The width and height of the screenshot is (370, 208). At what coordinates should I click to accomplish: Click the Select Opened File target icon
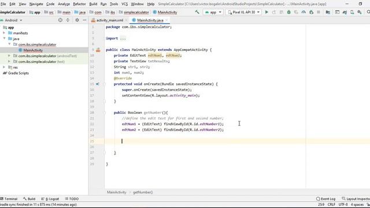point(60,20)
